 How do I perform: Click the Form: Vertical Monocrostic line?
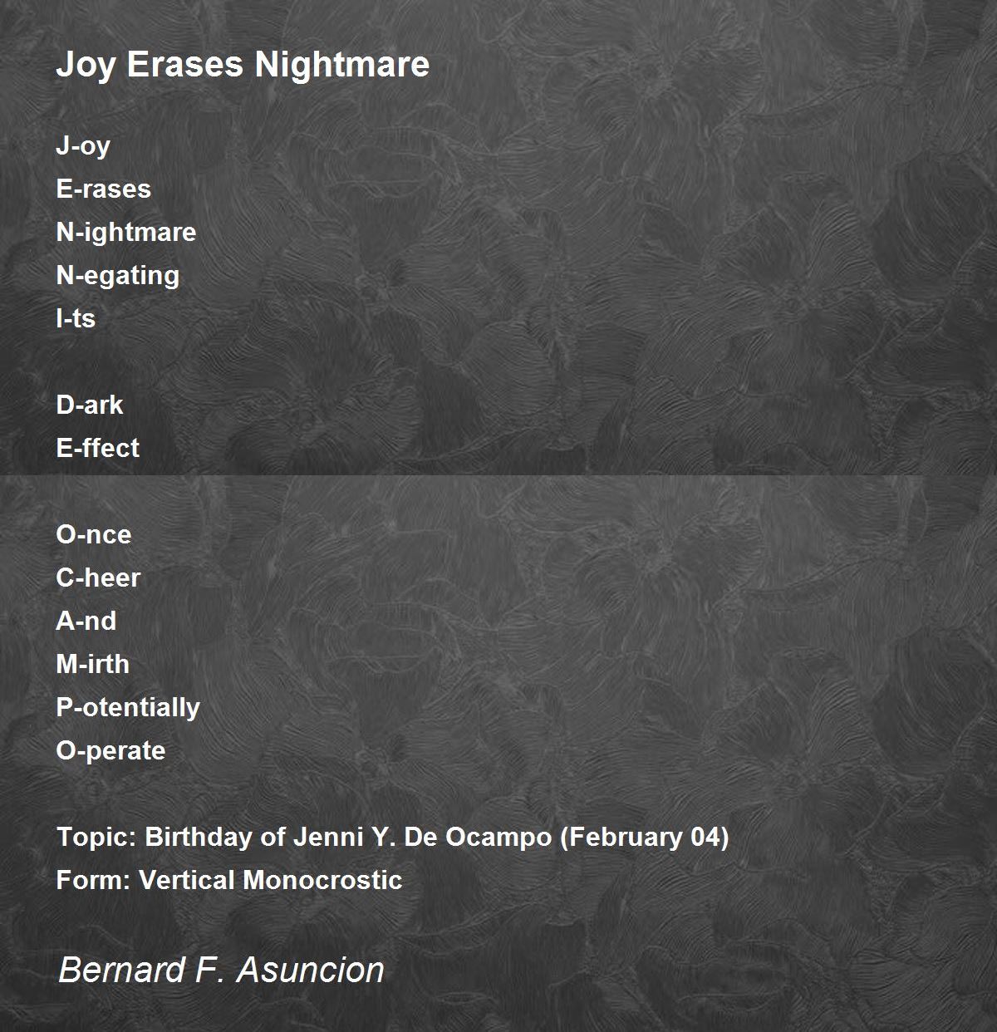pyautogui.click(x=229, y=880)
